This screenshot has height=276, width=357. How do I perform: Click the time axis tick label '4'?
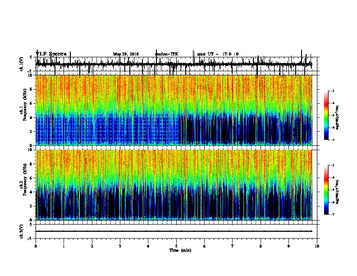pos(148,246)
